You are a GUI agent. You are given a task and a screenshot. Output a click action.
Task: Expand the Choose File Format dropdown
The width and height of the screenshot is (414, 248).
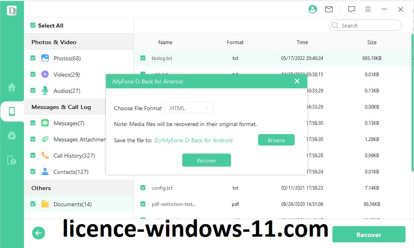click(189, 108)
